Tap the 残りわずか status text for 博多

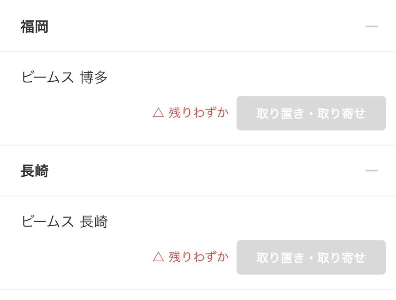(x=199, y=113)
